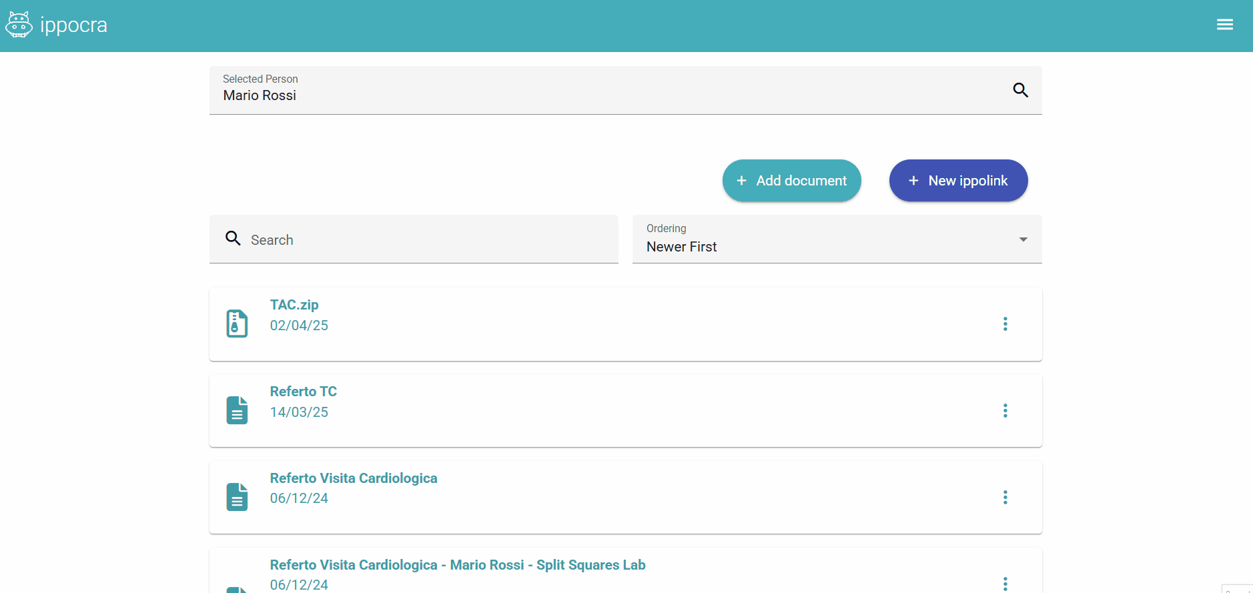Image resolution: width=1253 pixels, height=593 pixels.
Task: Click the magnifier icon in Search field
Action: [233, 238]
